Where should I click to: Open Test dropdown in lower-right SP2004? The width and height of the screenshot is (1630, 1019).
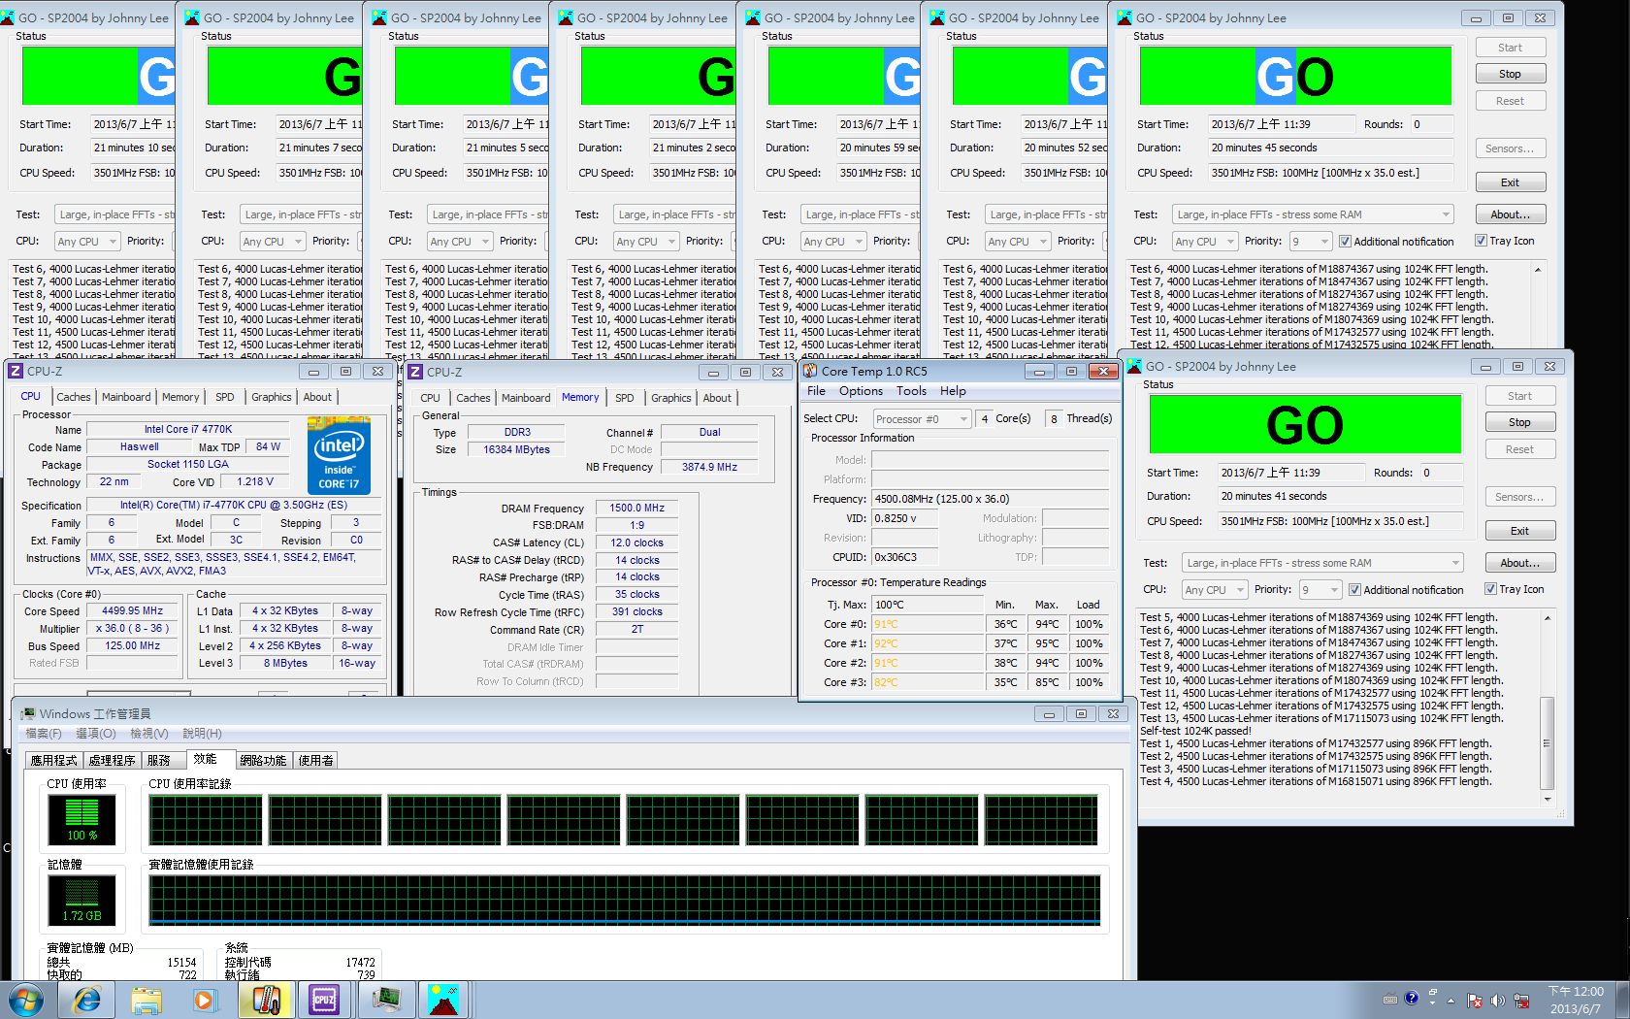point(1322,563)
